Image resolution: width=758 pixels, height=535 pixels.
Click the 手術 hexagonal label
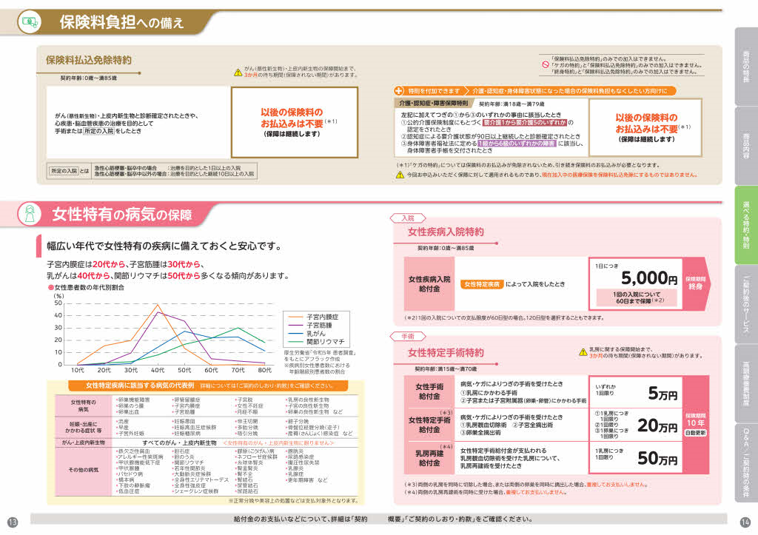pos(408,336)
